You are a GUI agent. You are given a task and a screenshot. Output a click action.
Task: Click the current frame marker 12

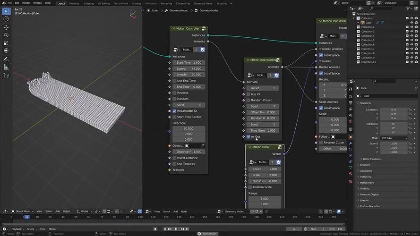click(27, 217)
